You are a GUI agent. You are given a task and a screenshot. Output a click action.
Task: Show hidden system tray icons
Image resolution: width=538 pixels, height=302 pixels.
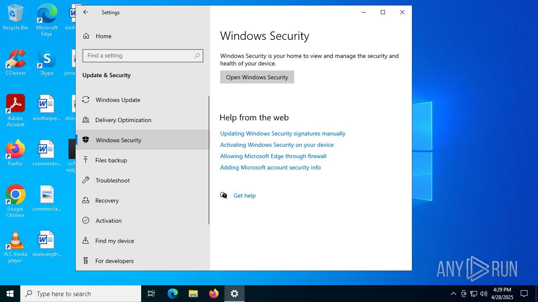(x=453, y=294)
